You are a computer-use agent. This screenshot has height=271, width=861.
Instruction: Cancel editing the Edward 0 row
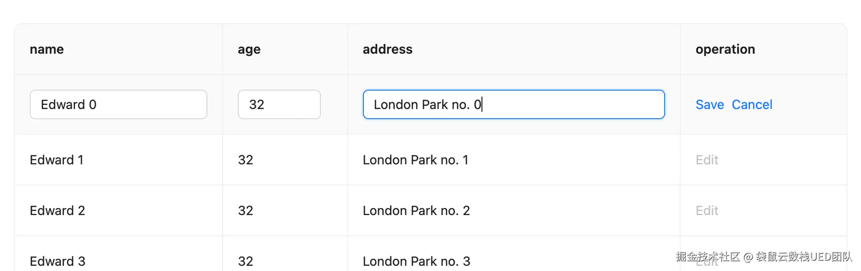(752, 105)
